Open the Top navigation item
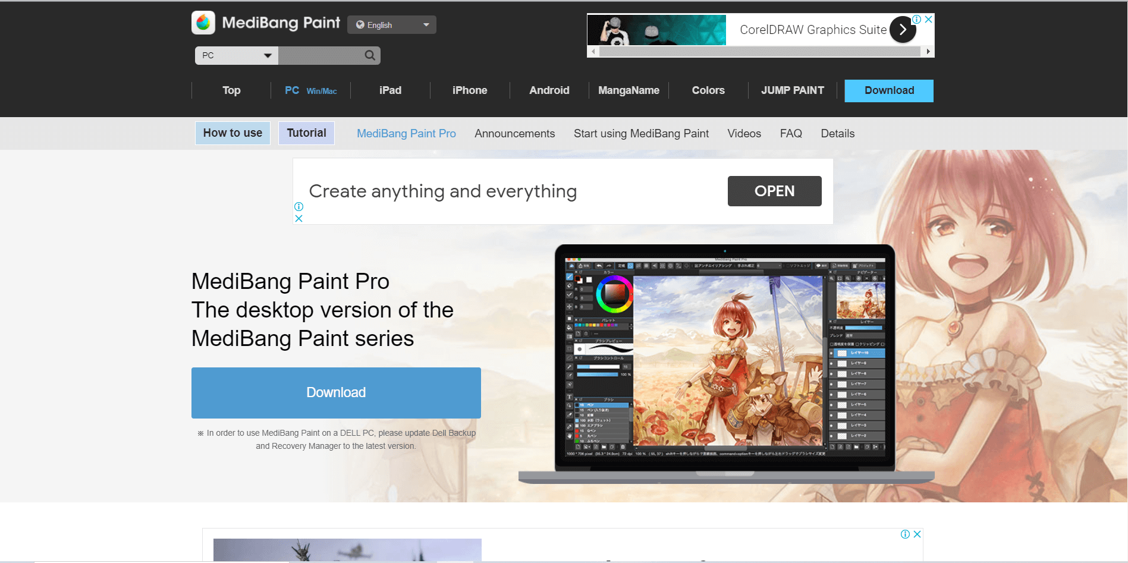 [x=231, y=90]
